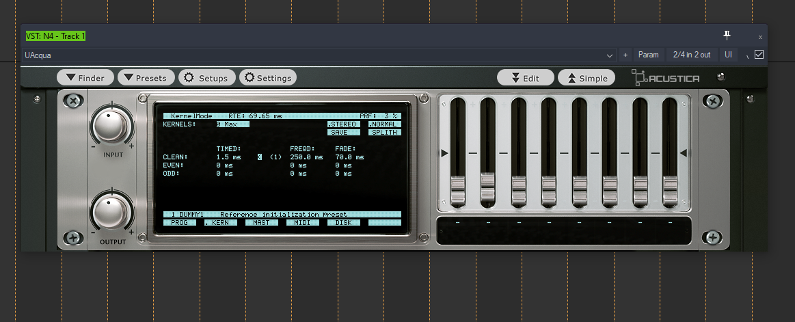
Task: Select the CLEAN FADE 70.0 ms value
Action: click(x=349, y=157)
